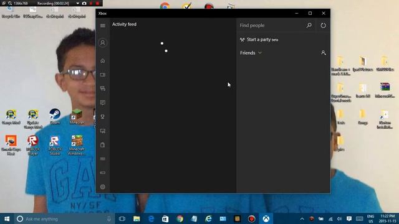The width and height of the screenshot is (399, 224).
Task: Switch to the Xbox app taskbar button
Action: tap(266, 218)
